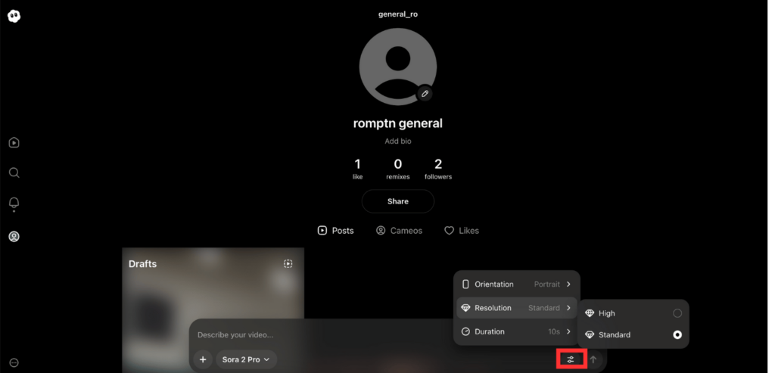Open the profile sidebar icon
Viewport: 775px width, 373px height.
[14, 237]
